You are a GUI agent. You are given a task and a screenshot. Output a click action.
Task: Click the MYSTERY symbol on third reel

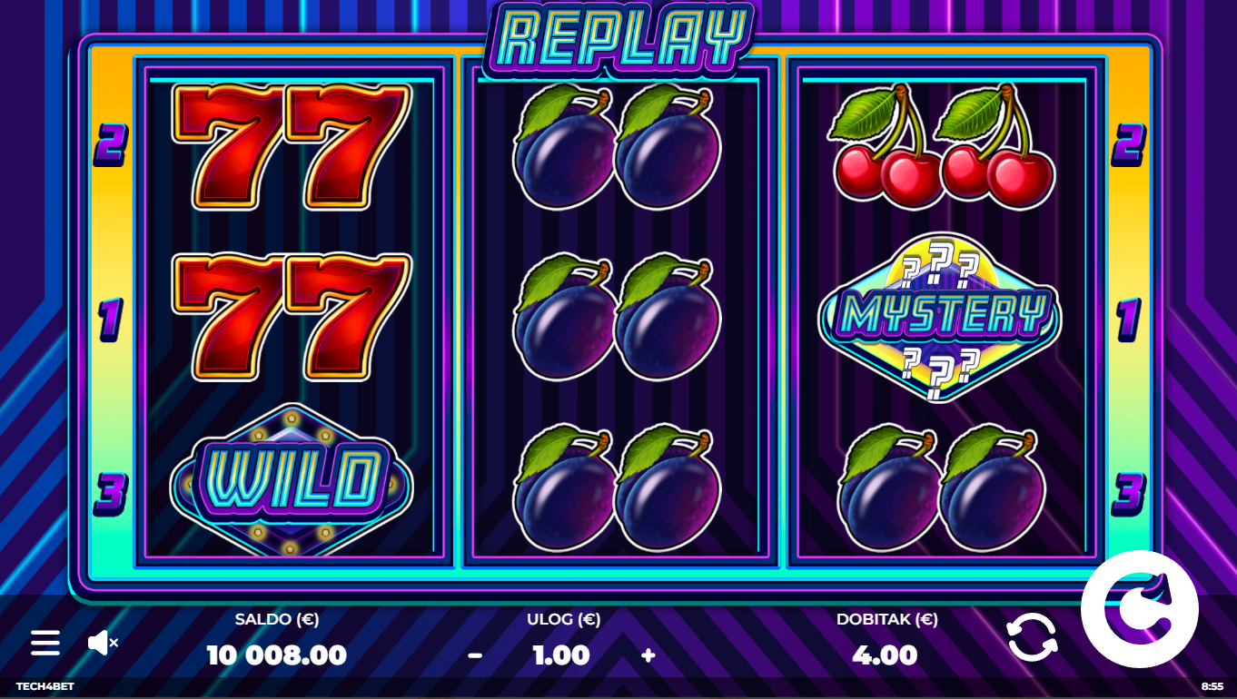pyautogui.click(x=940, y=316)
